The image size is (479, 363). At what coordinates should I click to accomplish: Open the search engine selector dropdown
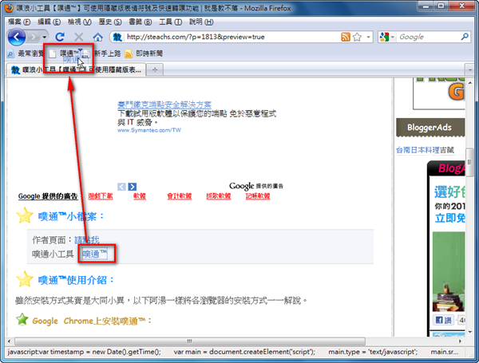point(393,37)
